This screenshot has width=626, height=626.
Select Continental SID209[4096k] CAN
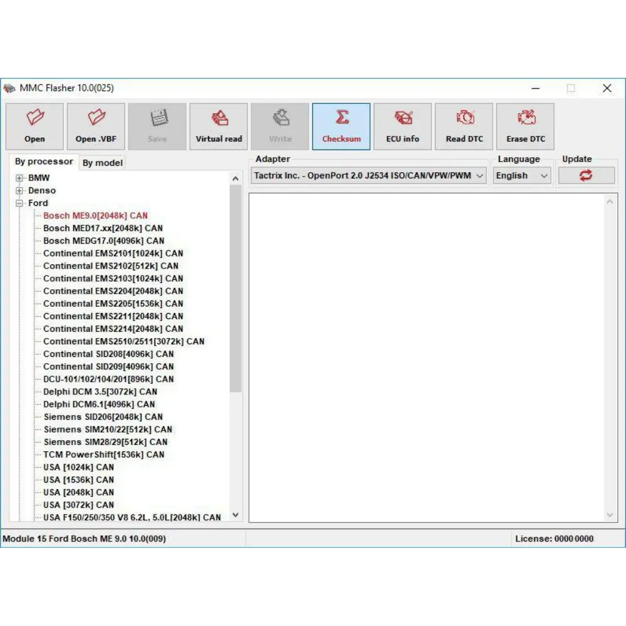[x=108, y=366]
